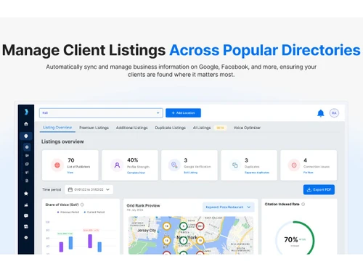Click the Suppress duplicates link
363x272 pixels.
257,173
